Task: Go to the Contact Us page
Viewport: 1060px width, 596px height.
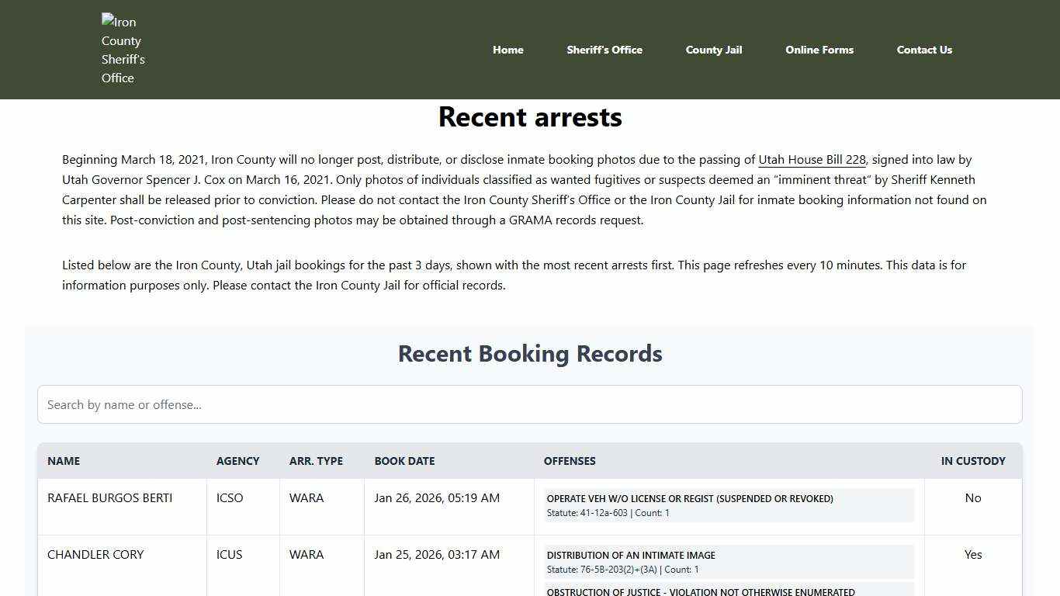Action: tap(924, 50)
